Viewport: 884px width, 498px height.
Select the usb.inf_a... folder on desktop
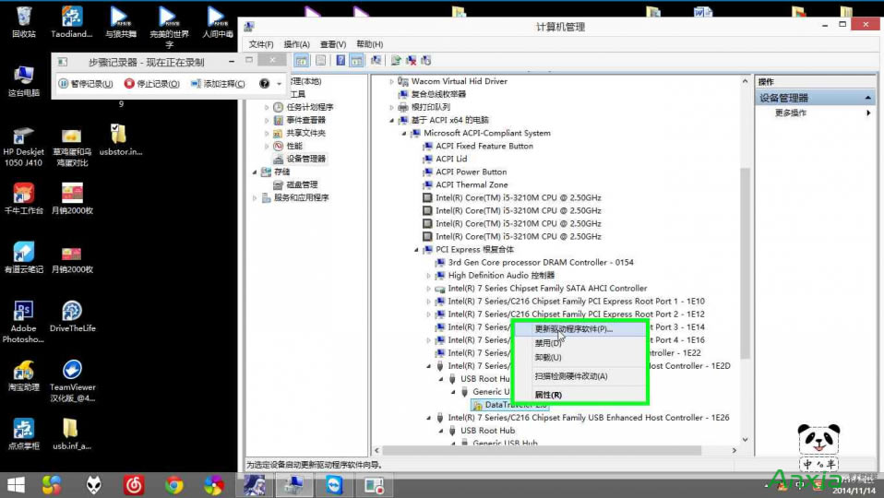(72, 434)
